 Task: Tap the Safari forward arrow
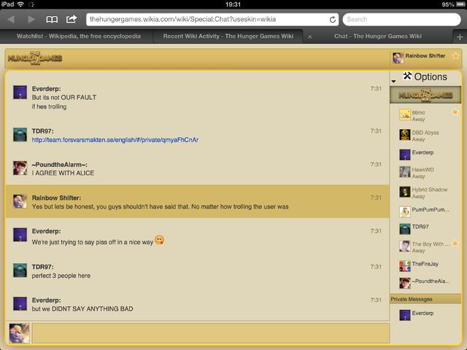click(x=31, y=20)
